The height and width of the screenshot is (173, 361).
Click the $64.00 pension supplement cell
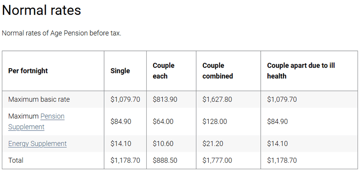coord(163,122)
